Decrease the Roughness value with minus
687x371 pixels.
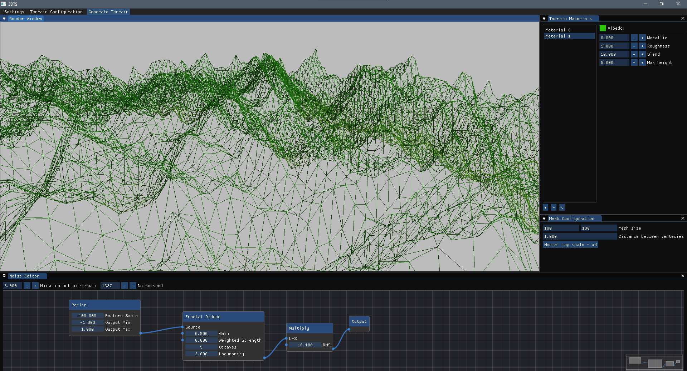point(634,46)
